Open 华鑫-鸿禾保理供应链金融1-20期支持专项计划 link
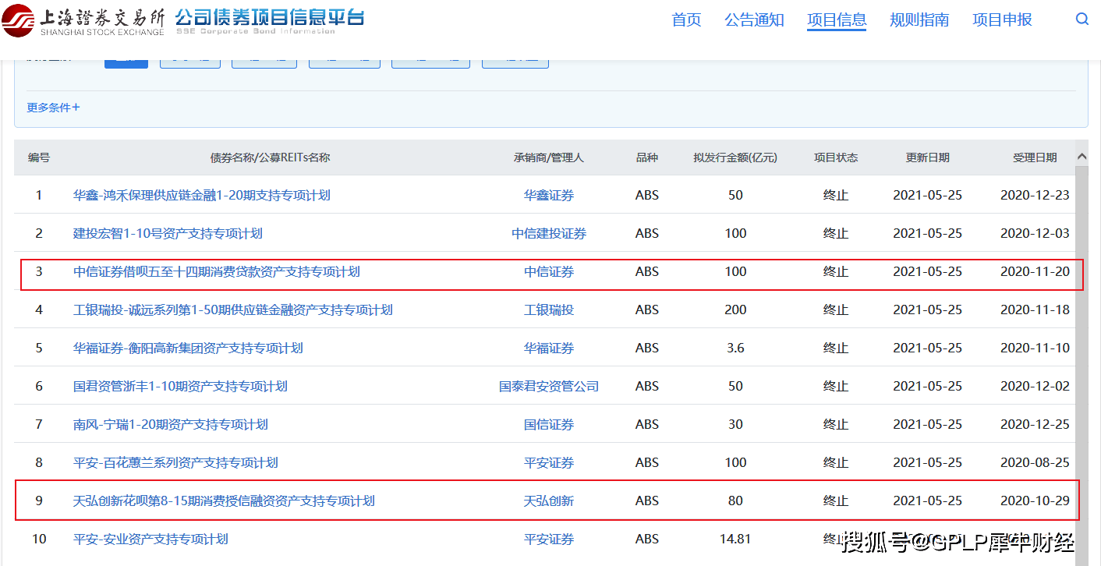 coord(202,195)
